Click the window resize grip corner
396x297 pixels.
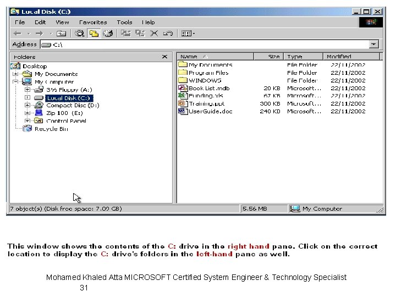click(x=380, y=210)
